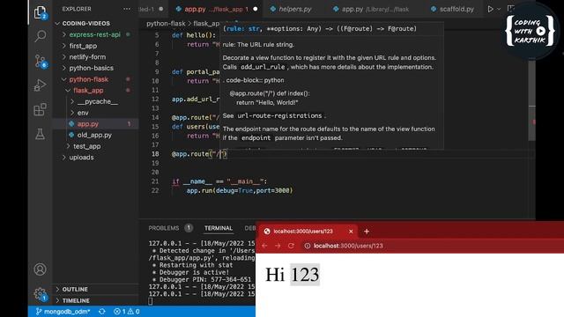The image size is (564, 317).
Task: Expand the netlify-form folder
Action: (x=87, y=56)
